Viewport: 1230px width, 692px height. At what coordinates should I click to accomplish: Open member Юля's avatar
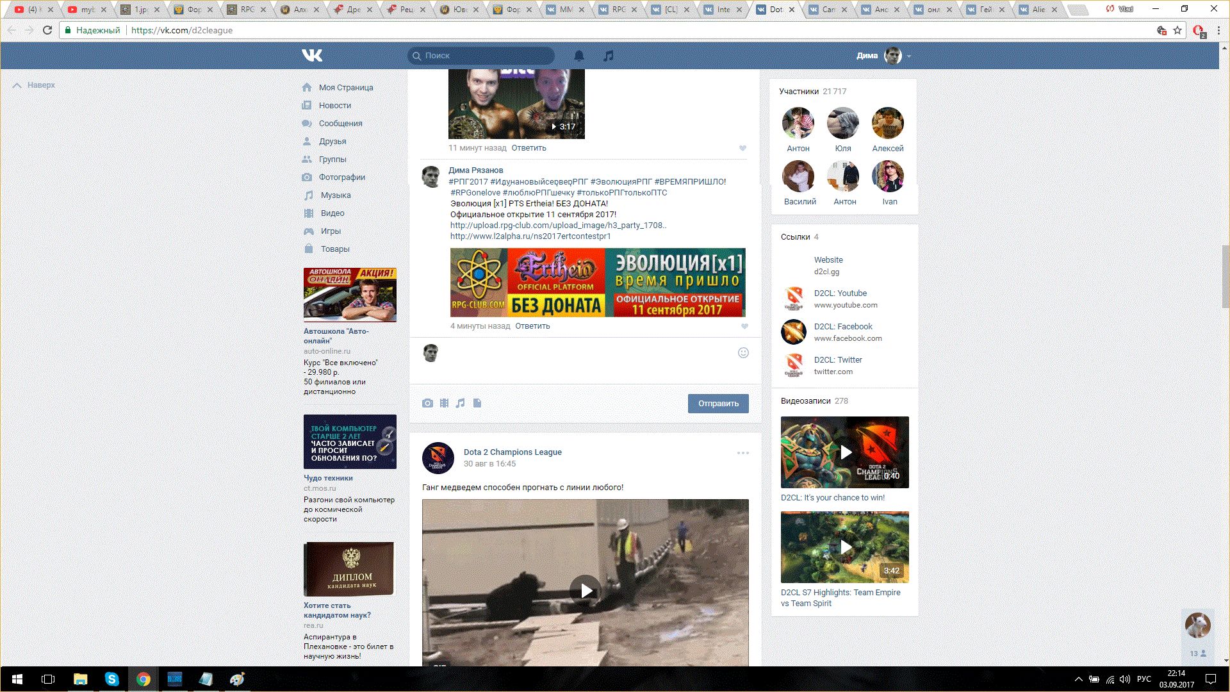point(843,123)
